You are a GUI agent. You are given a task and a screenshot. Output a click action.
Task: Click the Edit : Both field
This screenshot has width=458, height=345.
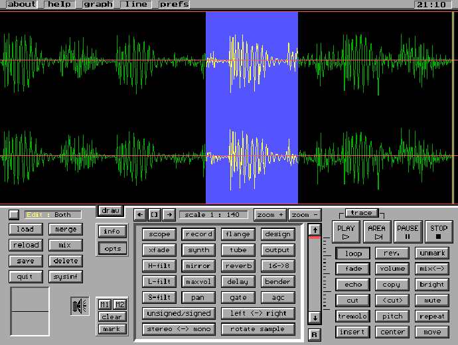pos(53,215)
